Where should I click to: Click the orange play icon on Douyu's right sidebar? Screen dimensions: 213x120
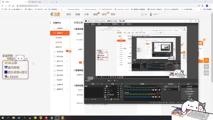(x=206, y=61)
